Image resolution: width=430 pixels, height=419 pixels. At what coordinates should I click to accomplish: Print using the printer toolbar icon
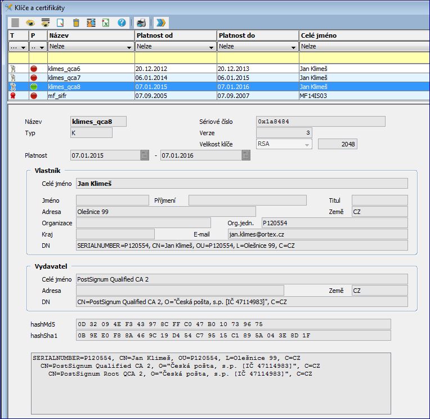point(141,23)
